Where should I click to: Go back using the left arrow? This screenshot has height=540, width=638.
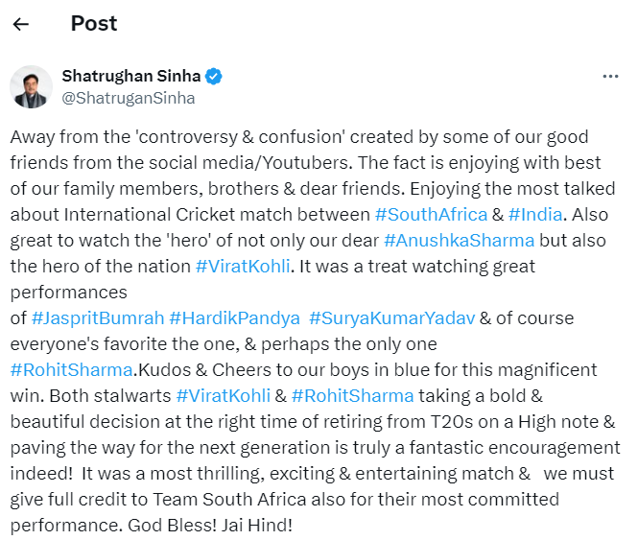[x=21, y=24]
